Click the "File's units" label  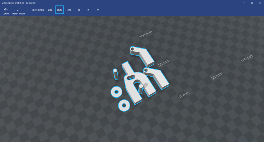pyautogui.click(x=38, y=10)
